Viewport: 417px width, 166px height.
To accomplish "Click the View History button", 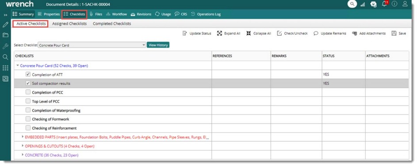I will [x=158, y=45].
